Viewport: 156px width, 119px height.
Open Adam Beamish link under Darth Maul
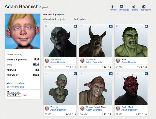(x=129, y=110)
